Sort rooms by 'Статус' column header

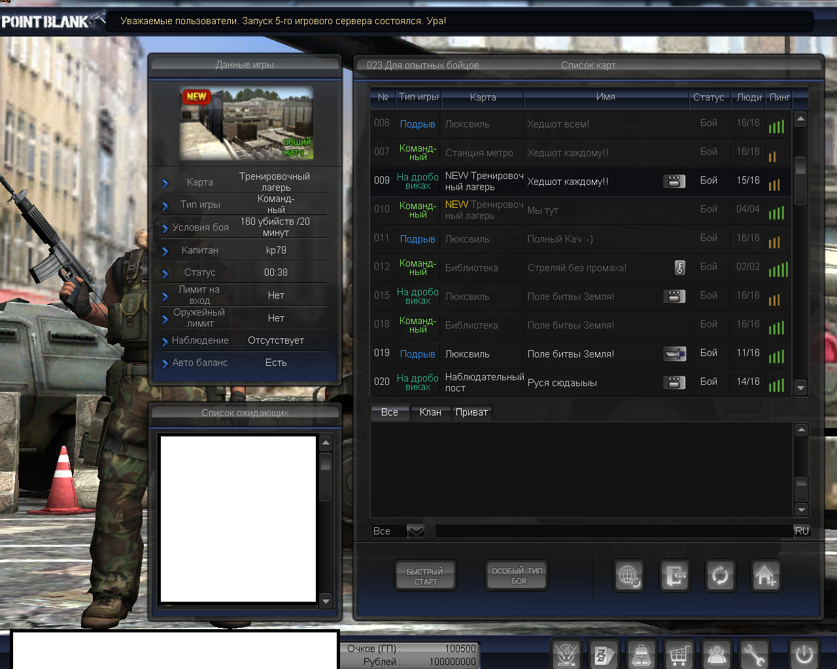[x=709, y=97]
